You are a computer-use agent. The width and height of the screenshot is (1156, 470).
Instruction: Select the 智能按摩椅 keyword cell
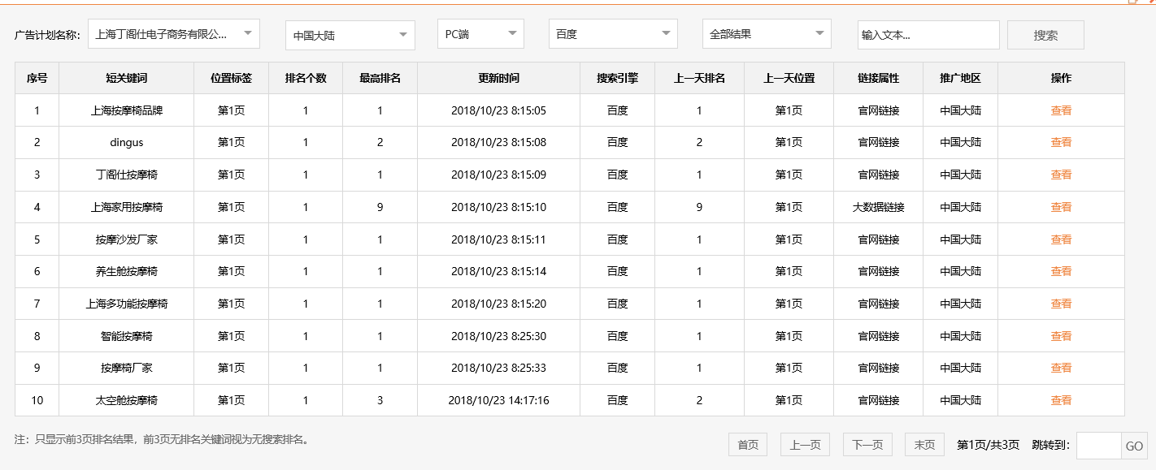point(126,335)
